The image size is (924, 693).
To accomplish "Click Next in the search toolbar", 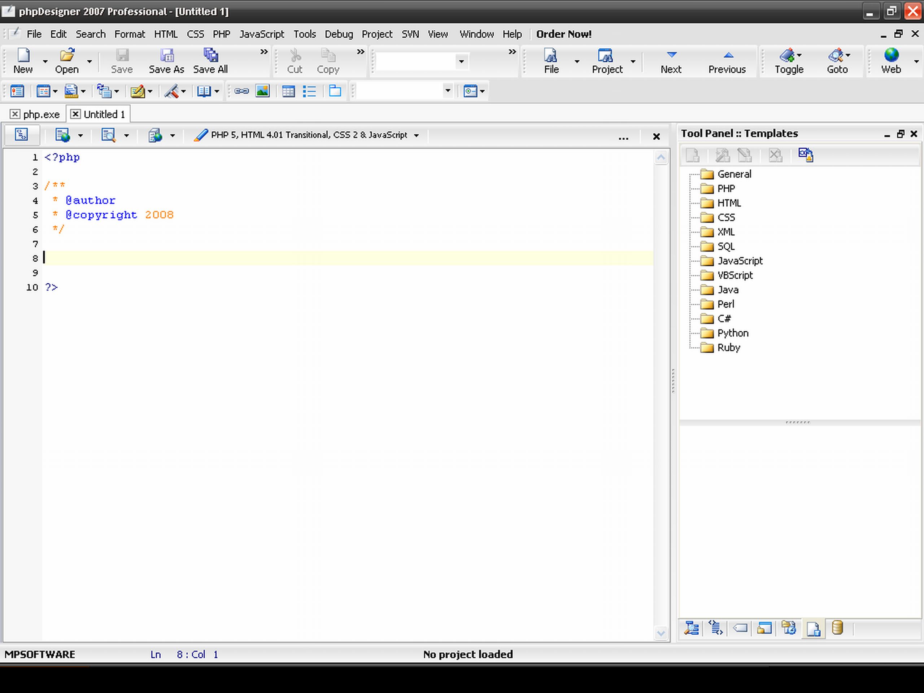I will 671,61.
